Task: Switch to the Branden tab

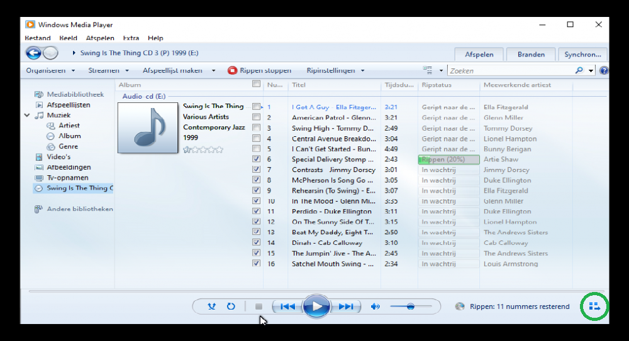Action: [x=531, y=55]
